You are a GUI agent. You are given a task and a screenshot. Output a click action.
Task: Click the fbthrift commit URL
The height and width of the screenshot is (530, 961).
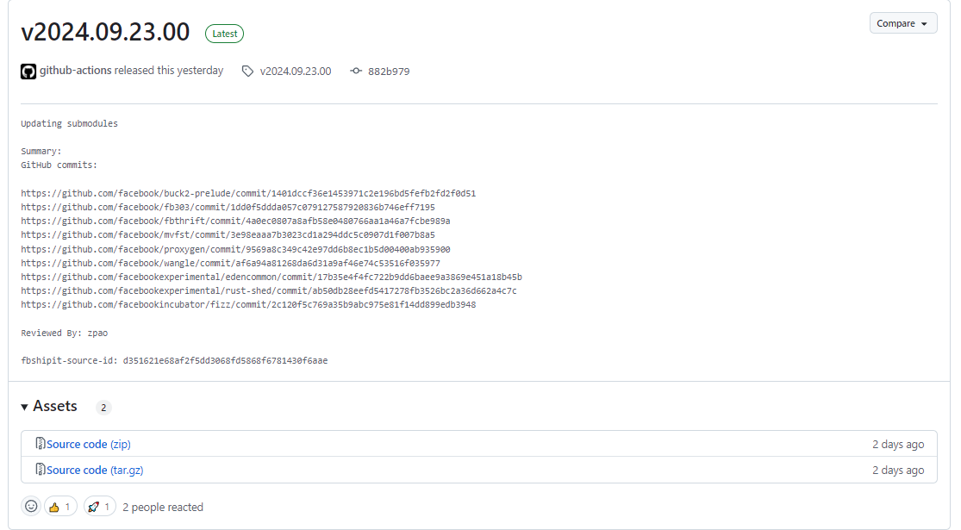pos(235,221)
